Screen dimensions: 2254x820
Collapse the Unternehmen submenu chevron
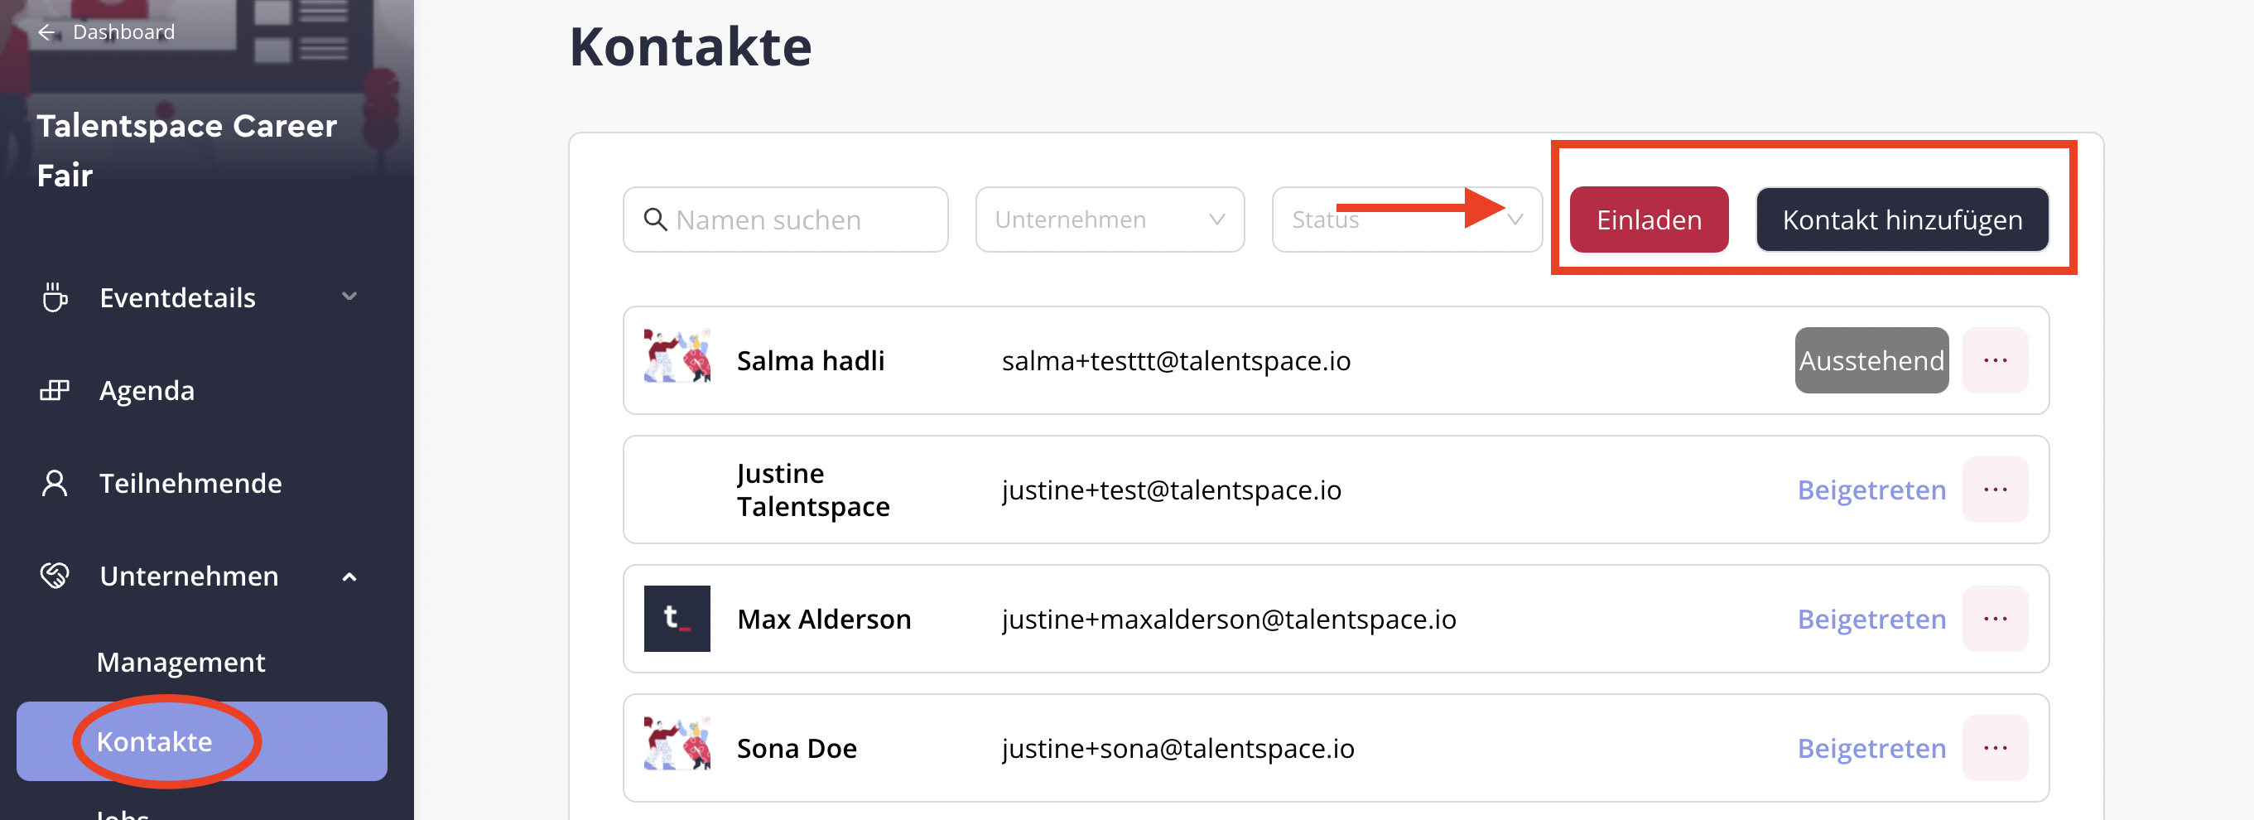click(x=349, y=576)
